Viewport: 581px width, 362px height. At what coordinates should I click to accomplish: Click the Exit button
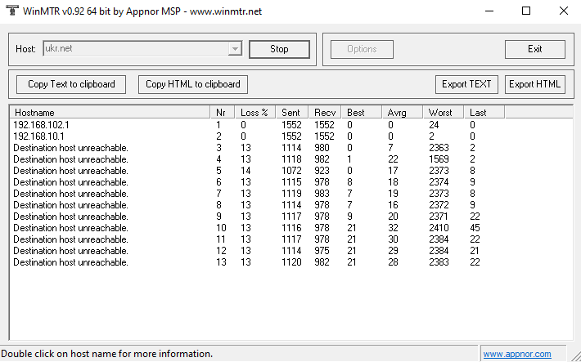534,49
